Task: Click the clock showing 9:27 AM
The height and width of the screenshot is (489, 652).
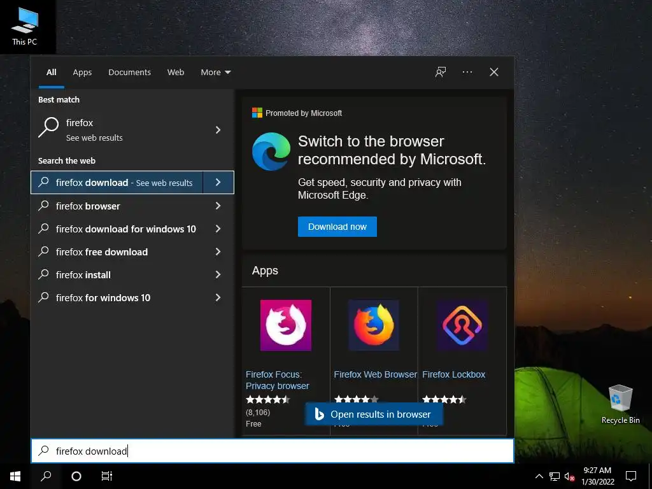Action: (x=597, y=471)
